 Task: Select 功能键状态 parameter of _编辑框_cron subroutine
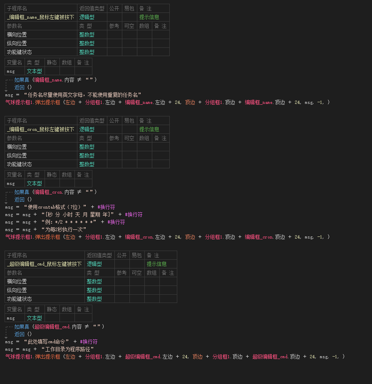click(x=19, y=164)
